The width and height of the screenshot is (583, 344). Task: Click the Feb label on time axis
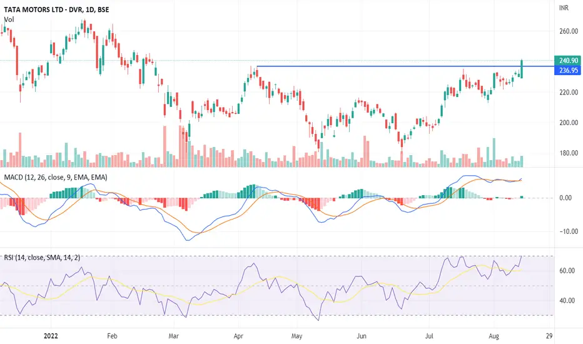tap(112, 336)
